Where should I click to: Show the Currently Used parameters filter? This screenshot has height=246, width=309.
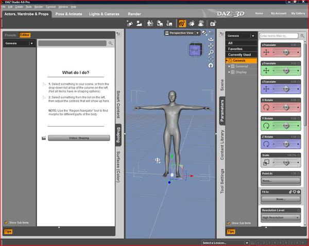(x=241, y=55)
